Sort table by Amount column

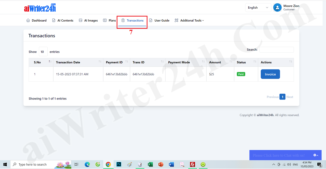[220, 62]
